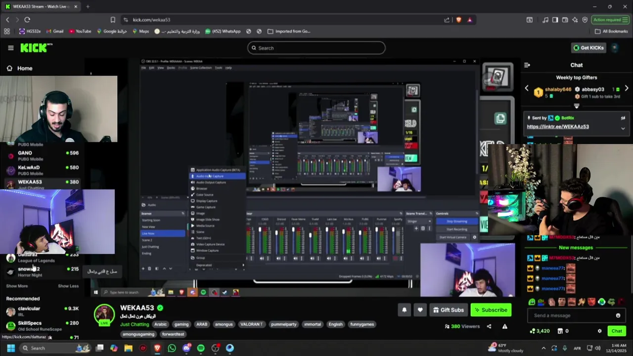Type in Send a message field
Screen dimensions: 633x356
click(x=570, y=315)
